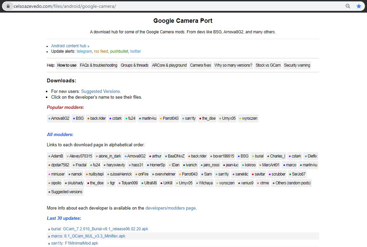The image size is (367, 247).
Task: Open MarcAnt01 modder page
Action: 269,165
